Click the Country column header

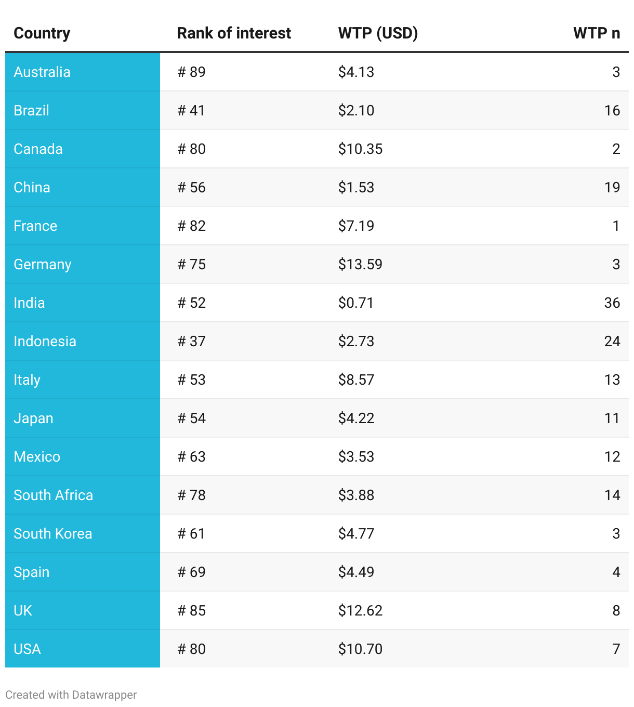[42, 33]
